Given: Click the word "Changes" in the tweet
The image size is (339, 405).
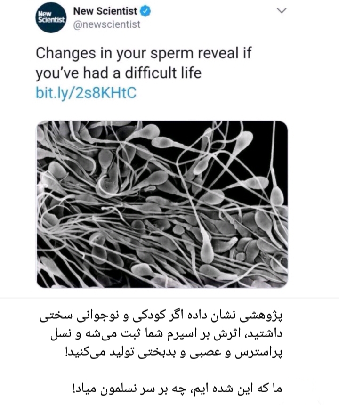Looking at the screenshot, I should pyautogui.click(x=65, y=54).
